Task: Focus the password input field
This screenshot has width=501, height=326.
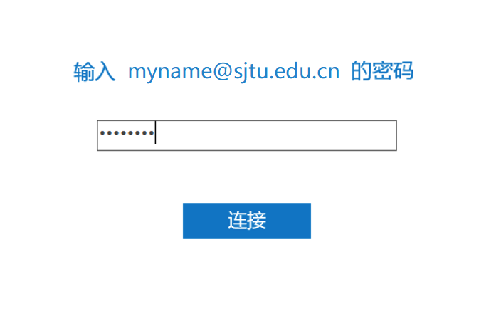Action: pyautogui.click(x=247, y=135)
